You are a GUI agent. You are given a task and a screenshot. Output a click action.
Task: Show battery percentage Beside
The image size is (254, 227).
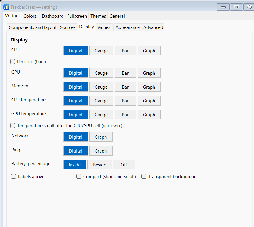(100, 165)
